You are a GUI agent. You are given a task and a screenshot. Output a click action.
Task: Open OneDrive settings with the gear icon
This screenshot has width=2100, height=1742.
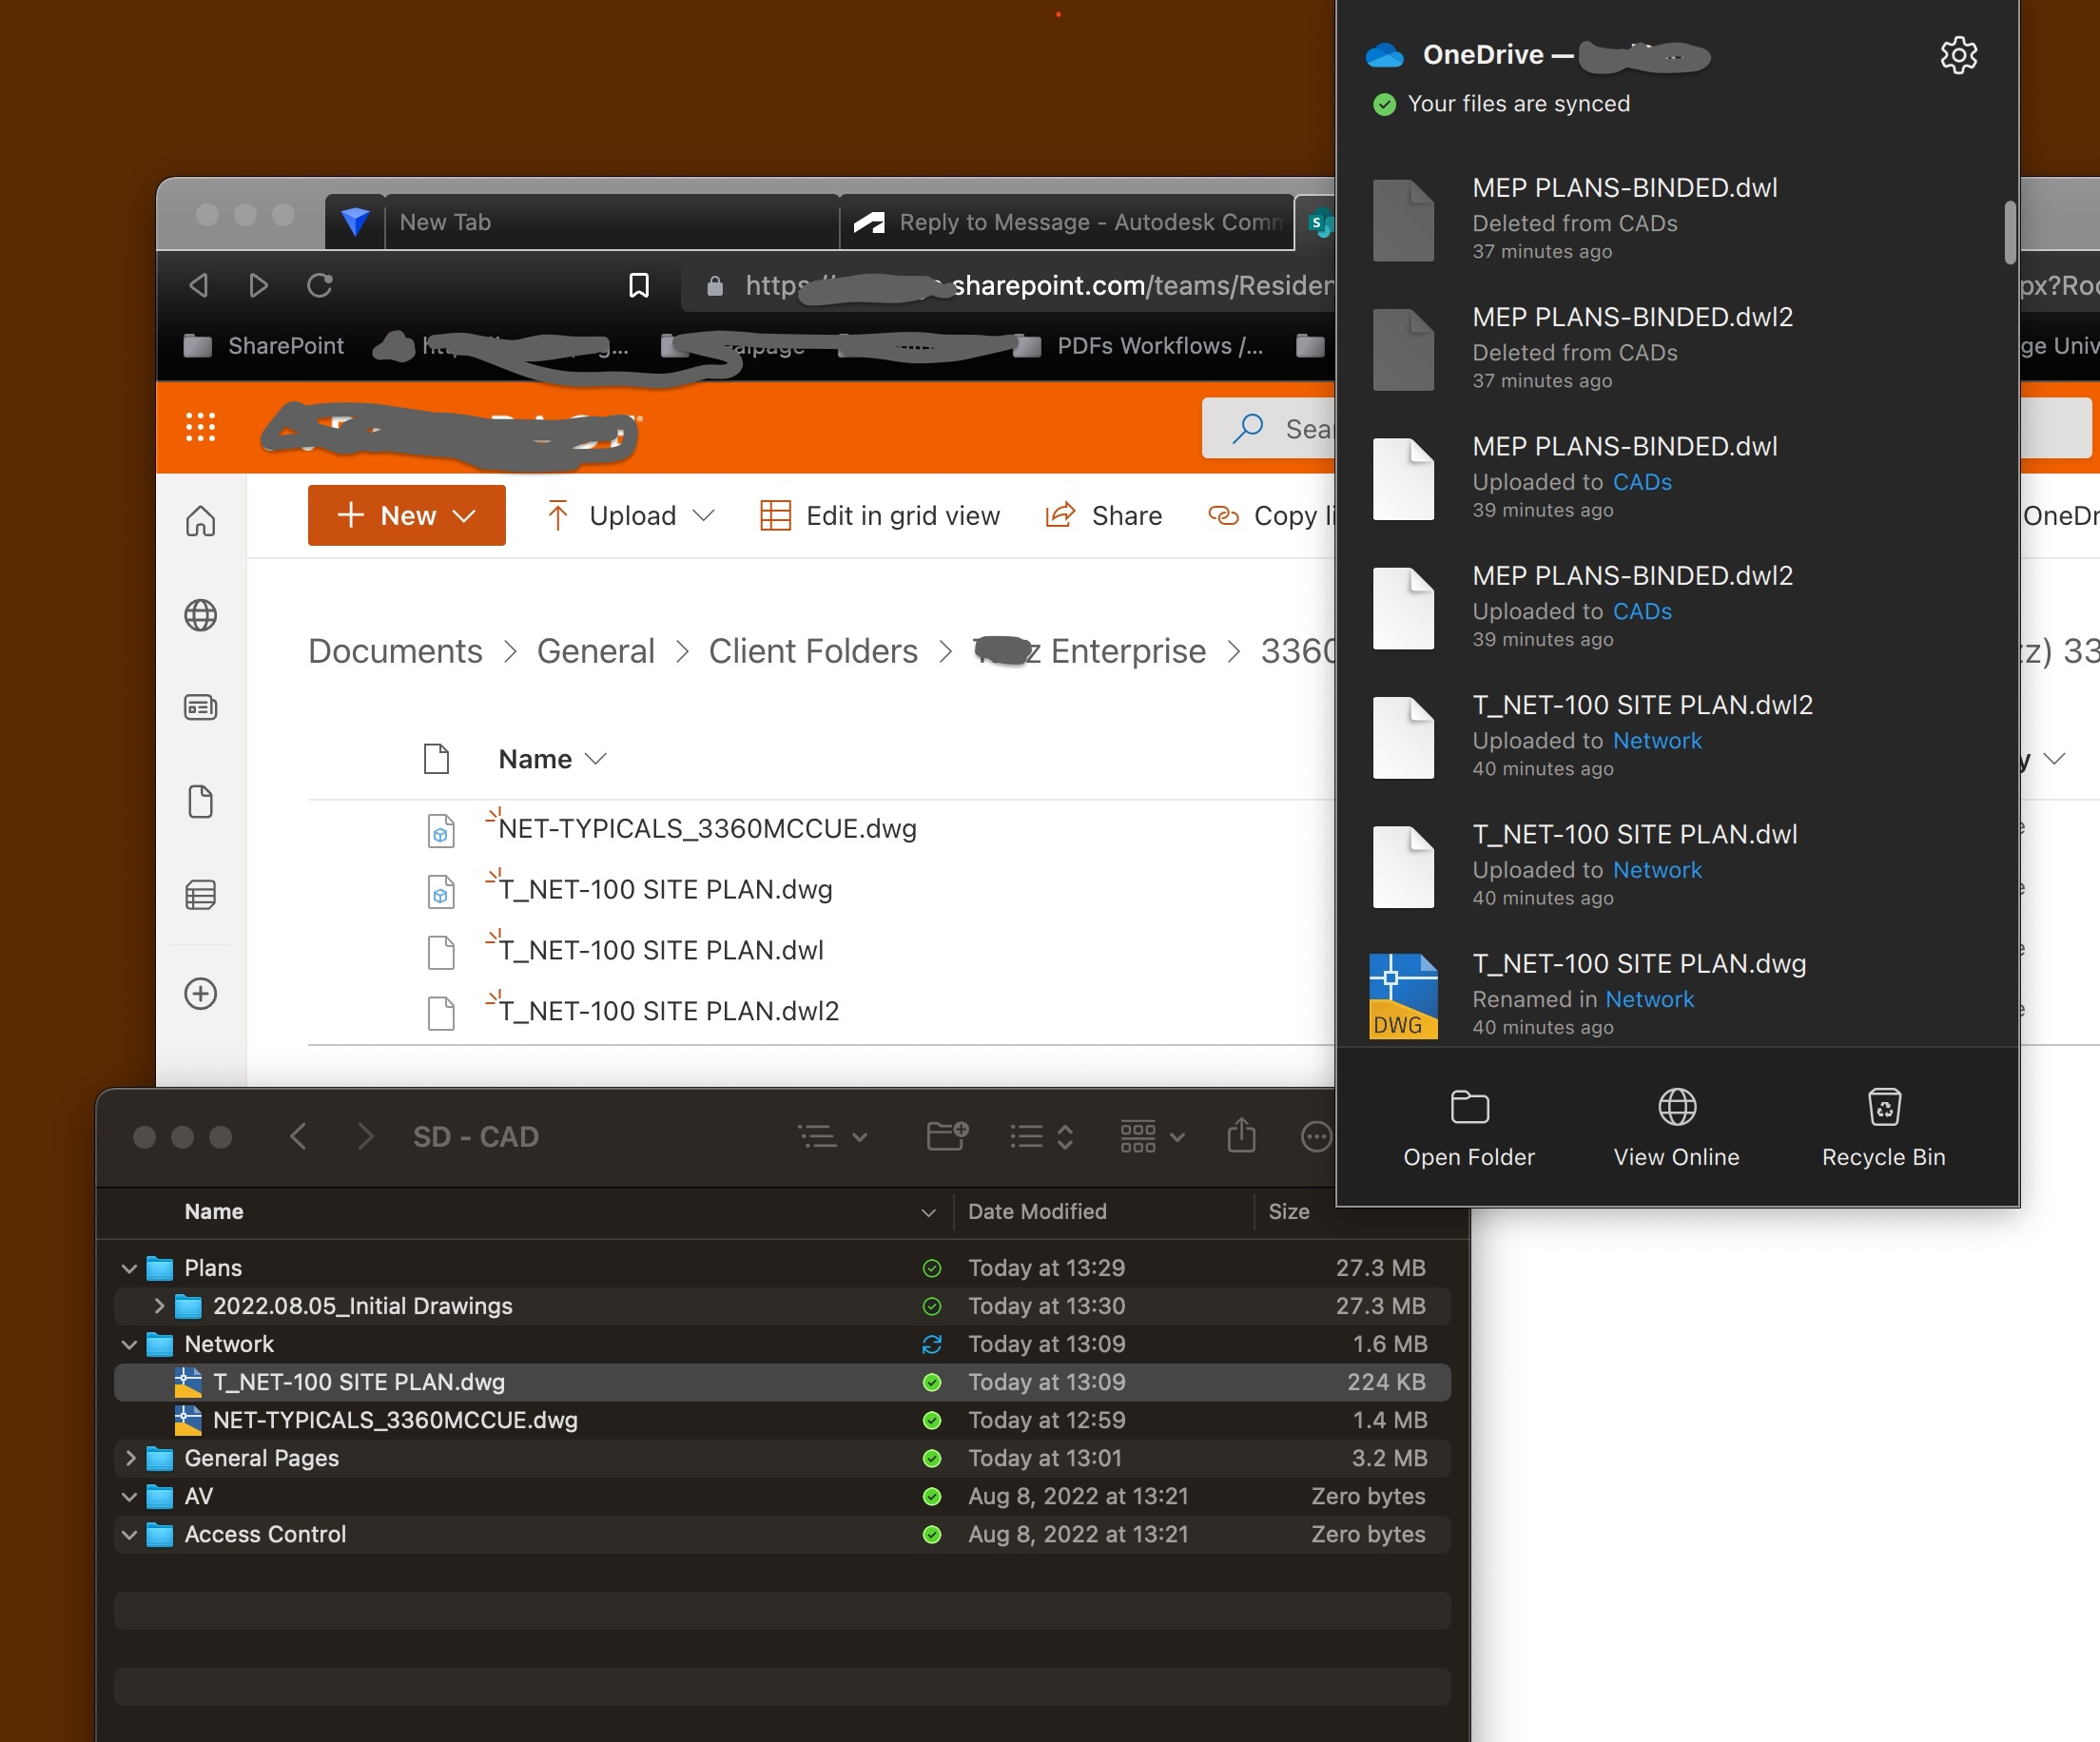[x=1959, y=55]
